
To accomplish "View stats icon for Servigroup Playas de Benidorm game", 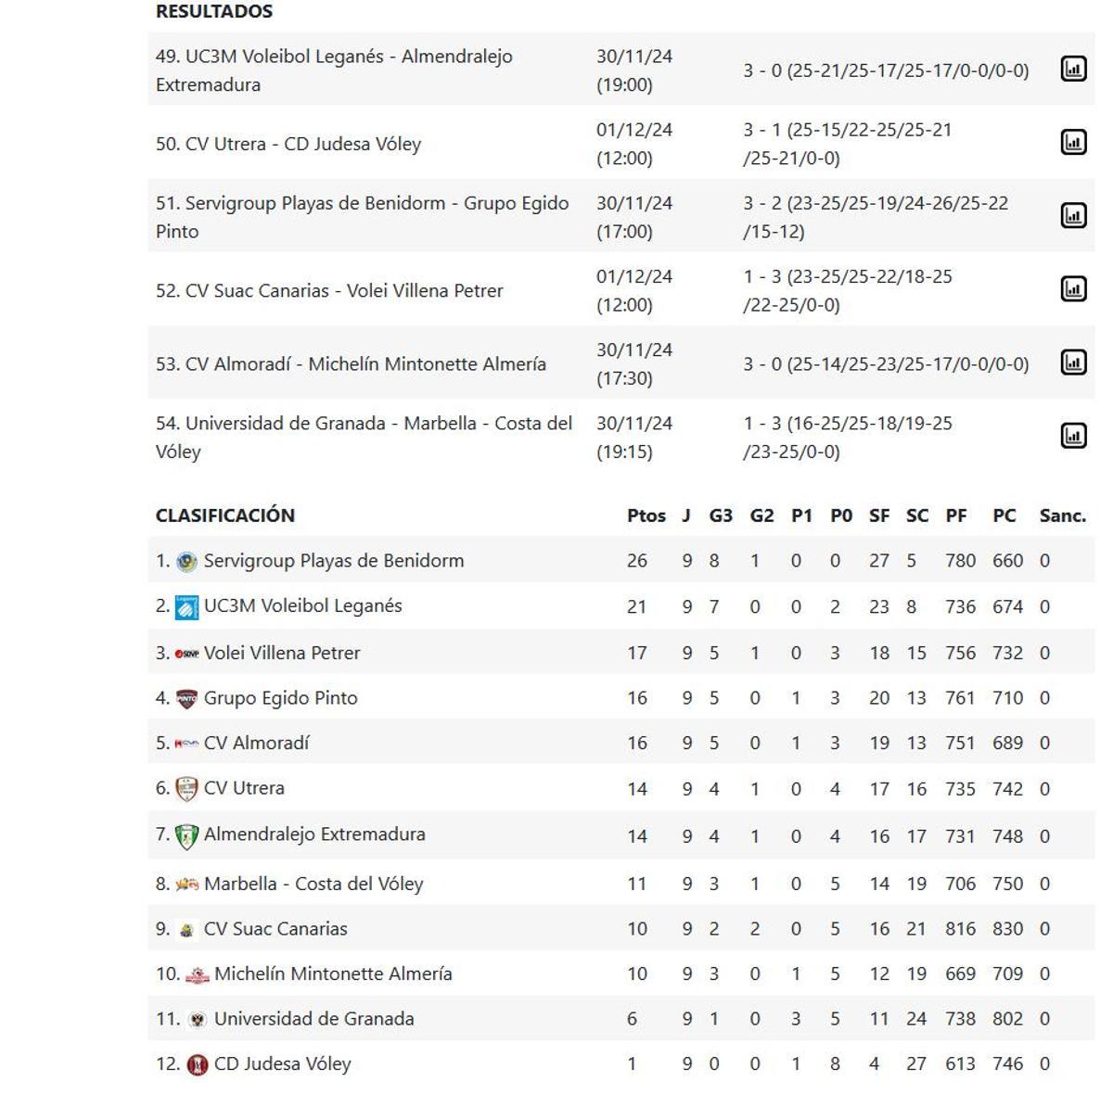I will click(x=1073, y=214).
